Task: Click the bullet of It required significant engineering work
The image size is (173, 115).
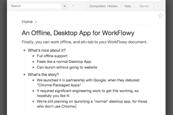Action: [x=33, y=91]
